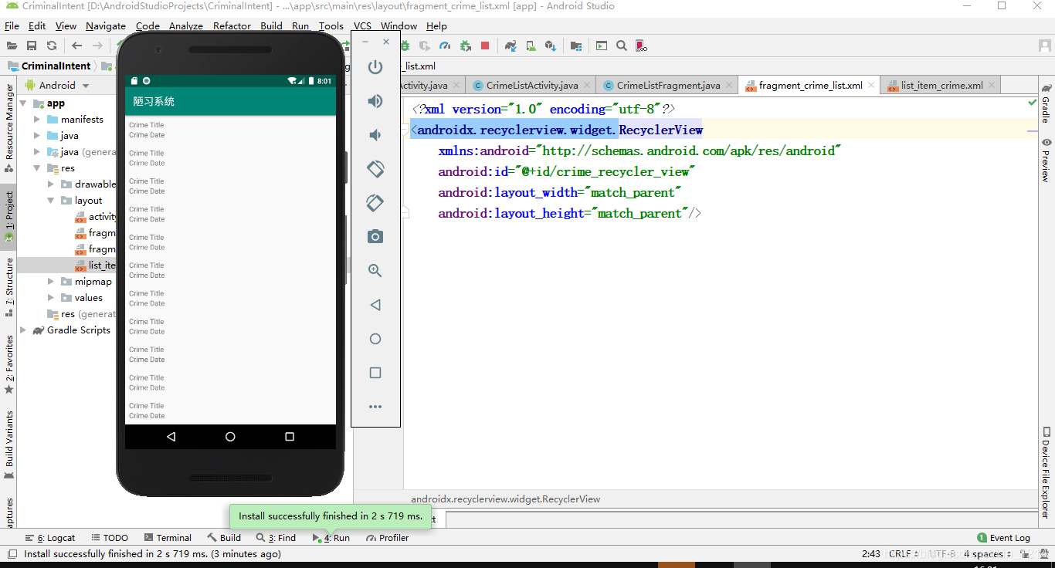
Task: Expand the java folder node
Action: tap(37, 136)
